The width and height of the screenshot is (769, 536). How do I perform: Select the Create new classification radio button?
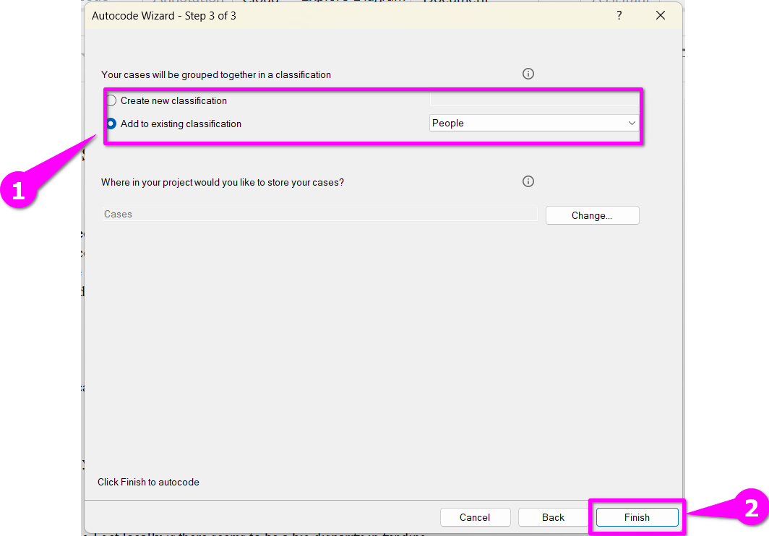pyautogui.click(x=111, y=100)
